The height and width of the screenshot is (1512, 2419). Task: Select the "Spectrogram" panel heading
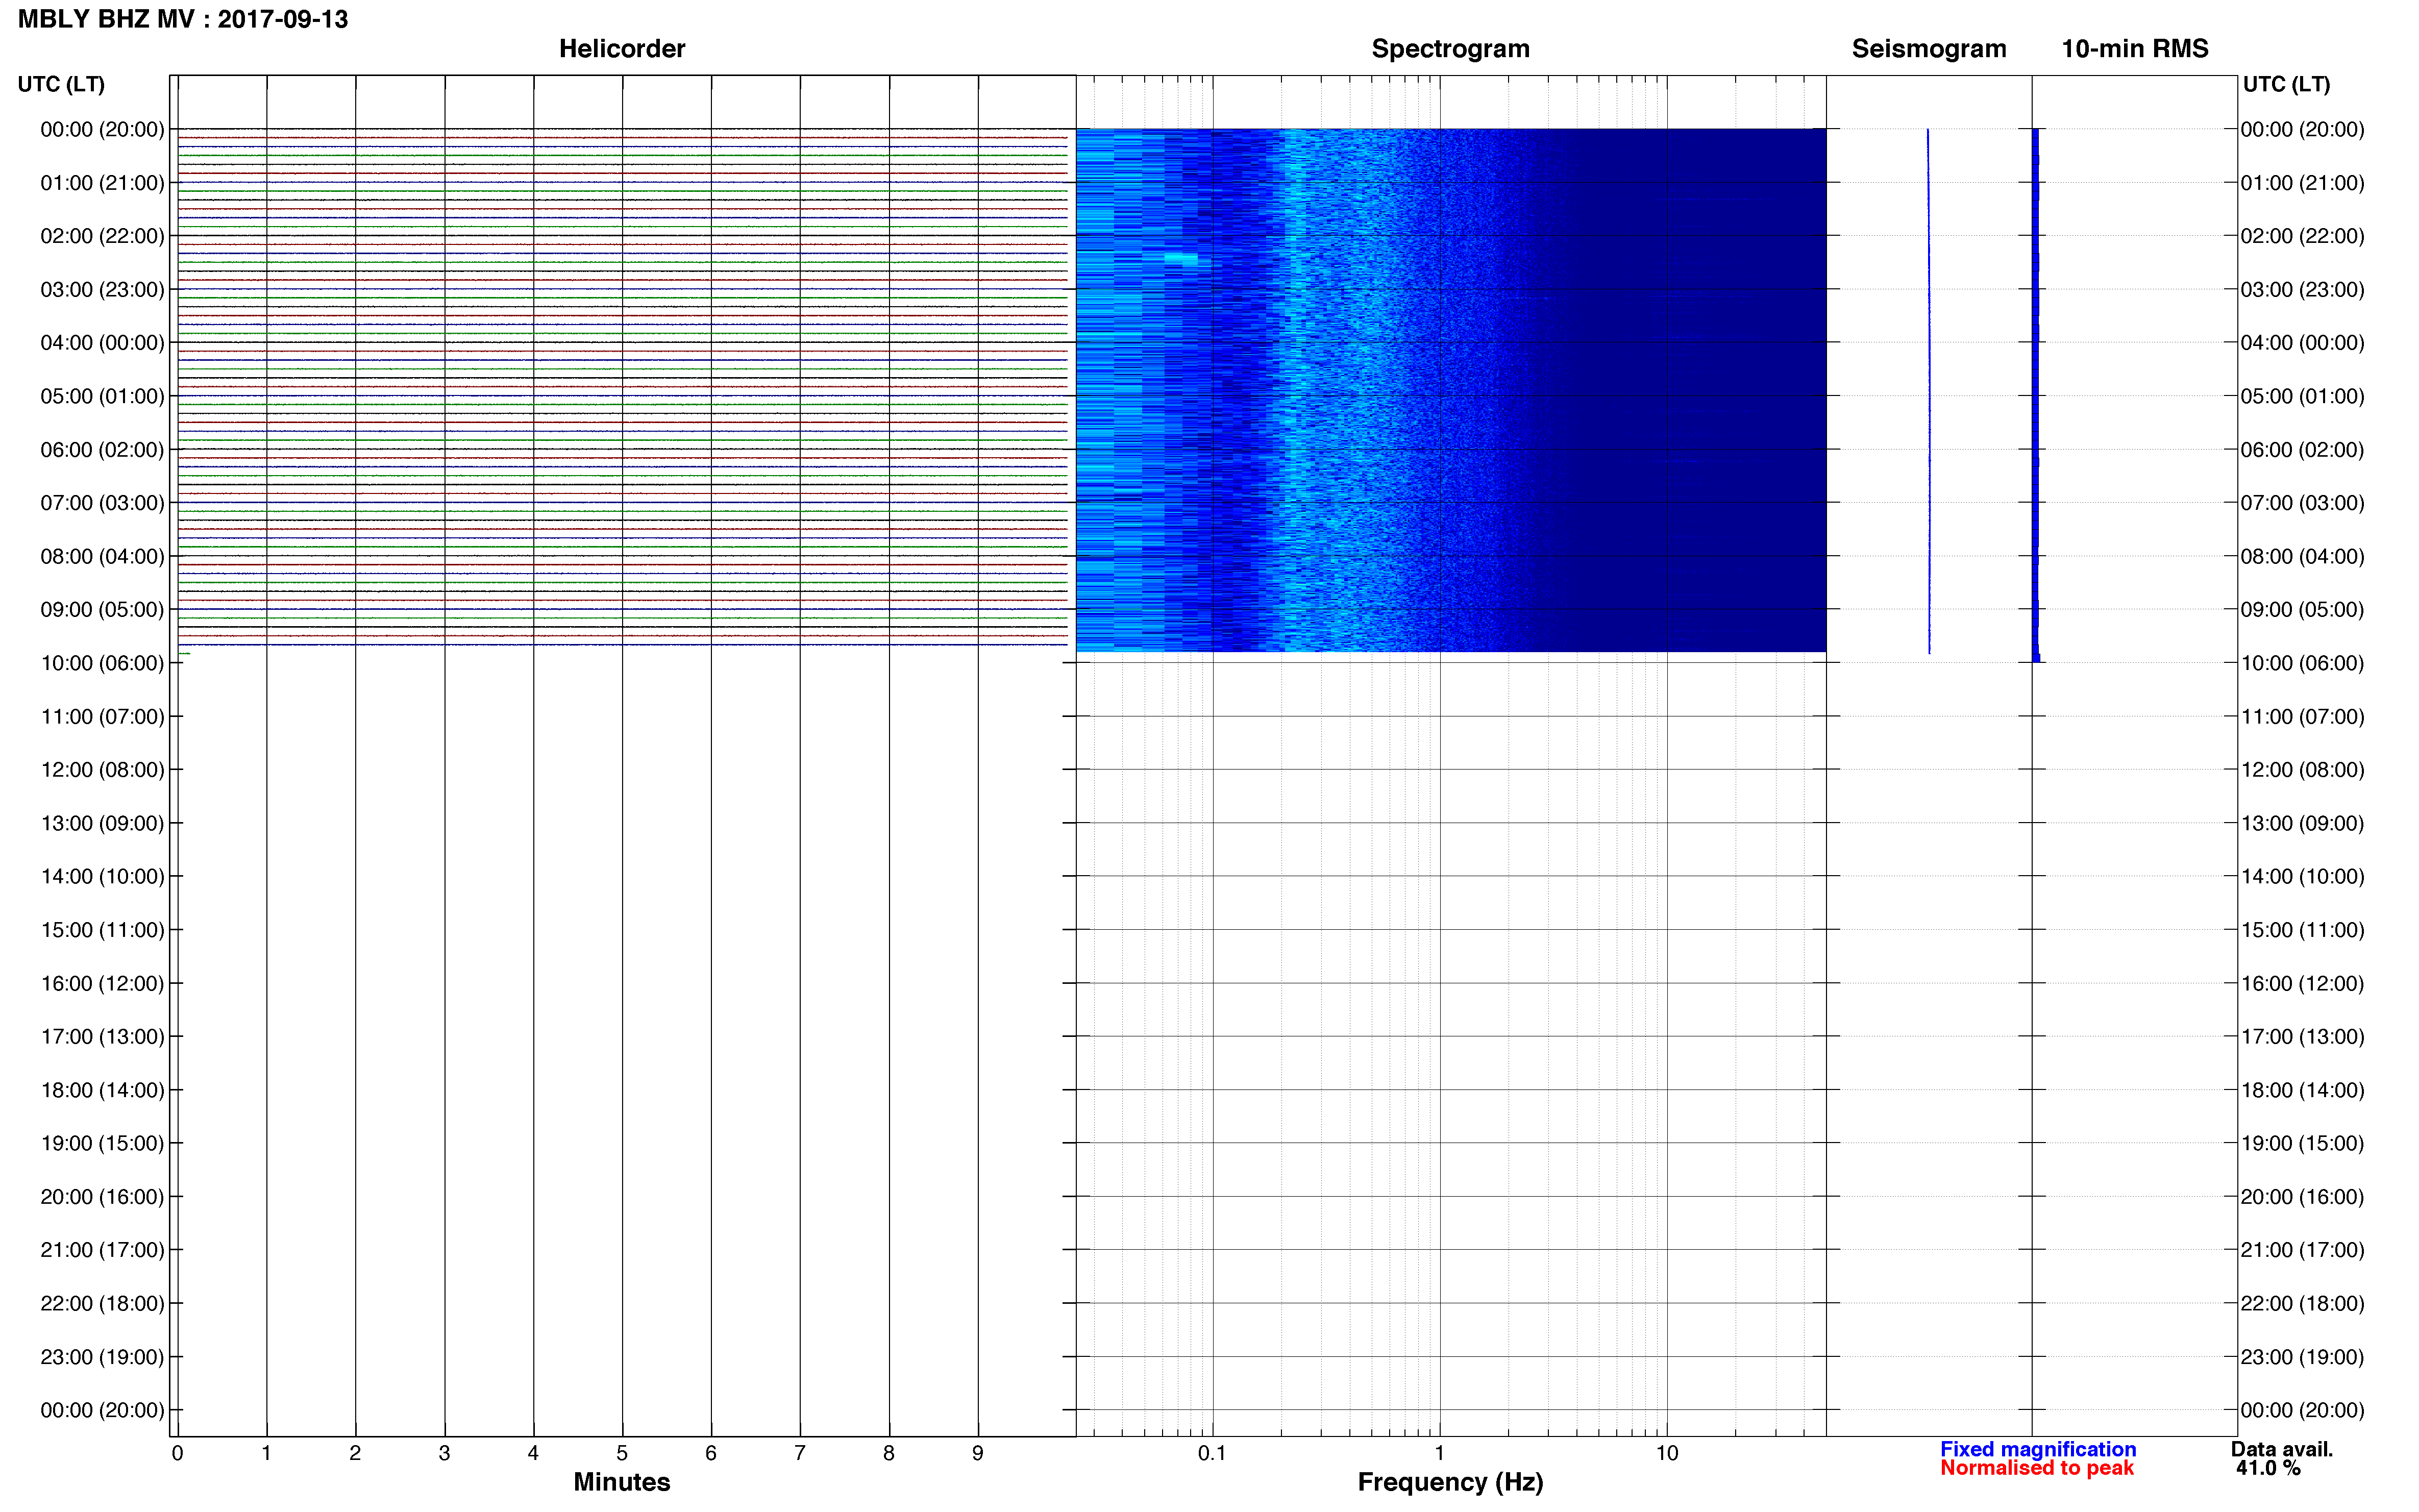click(x=1450, y=49)
